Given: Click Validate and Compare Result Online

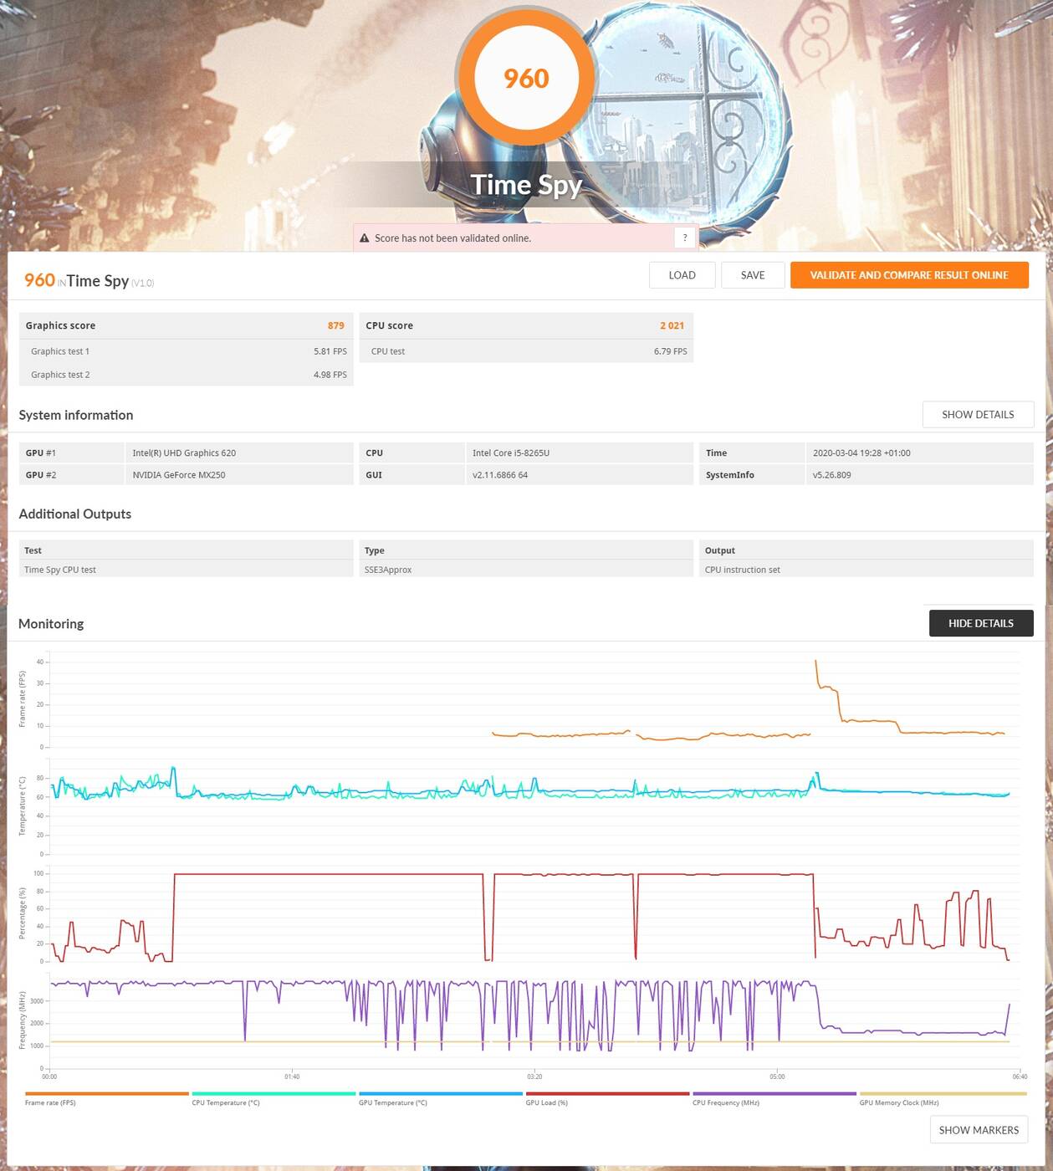Looking at the screenshot, I should point(908,275).
